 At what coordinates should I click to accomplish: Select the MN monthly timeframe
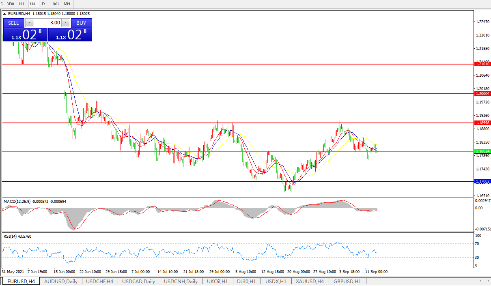pyautogui.click(x=67, y=4)
